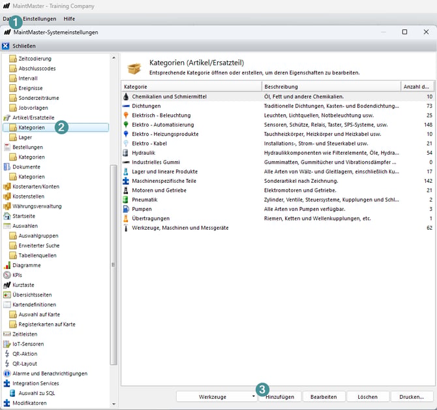Click the Kostenstellen icon

point(7,197)
